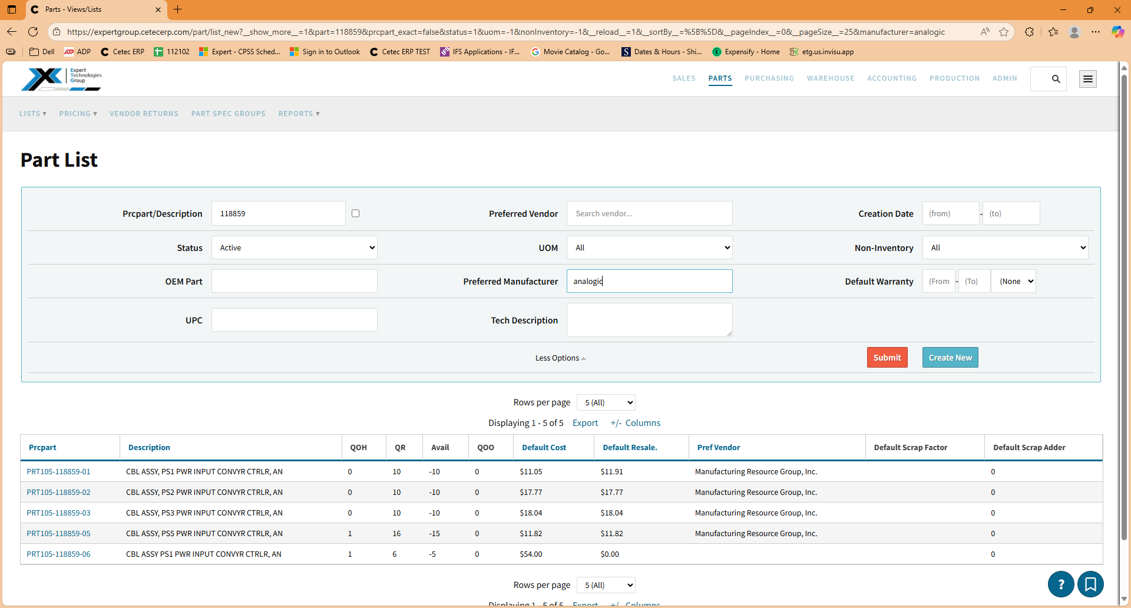Click the Expert Technologies Group logo
1131x608 pixels.
pos(61,79)
